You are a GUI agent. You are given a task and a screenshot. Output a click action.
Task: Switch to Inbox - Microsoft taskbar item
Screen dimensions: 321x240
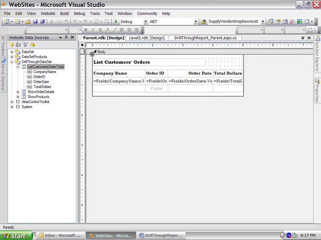point(60,236)
